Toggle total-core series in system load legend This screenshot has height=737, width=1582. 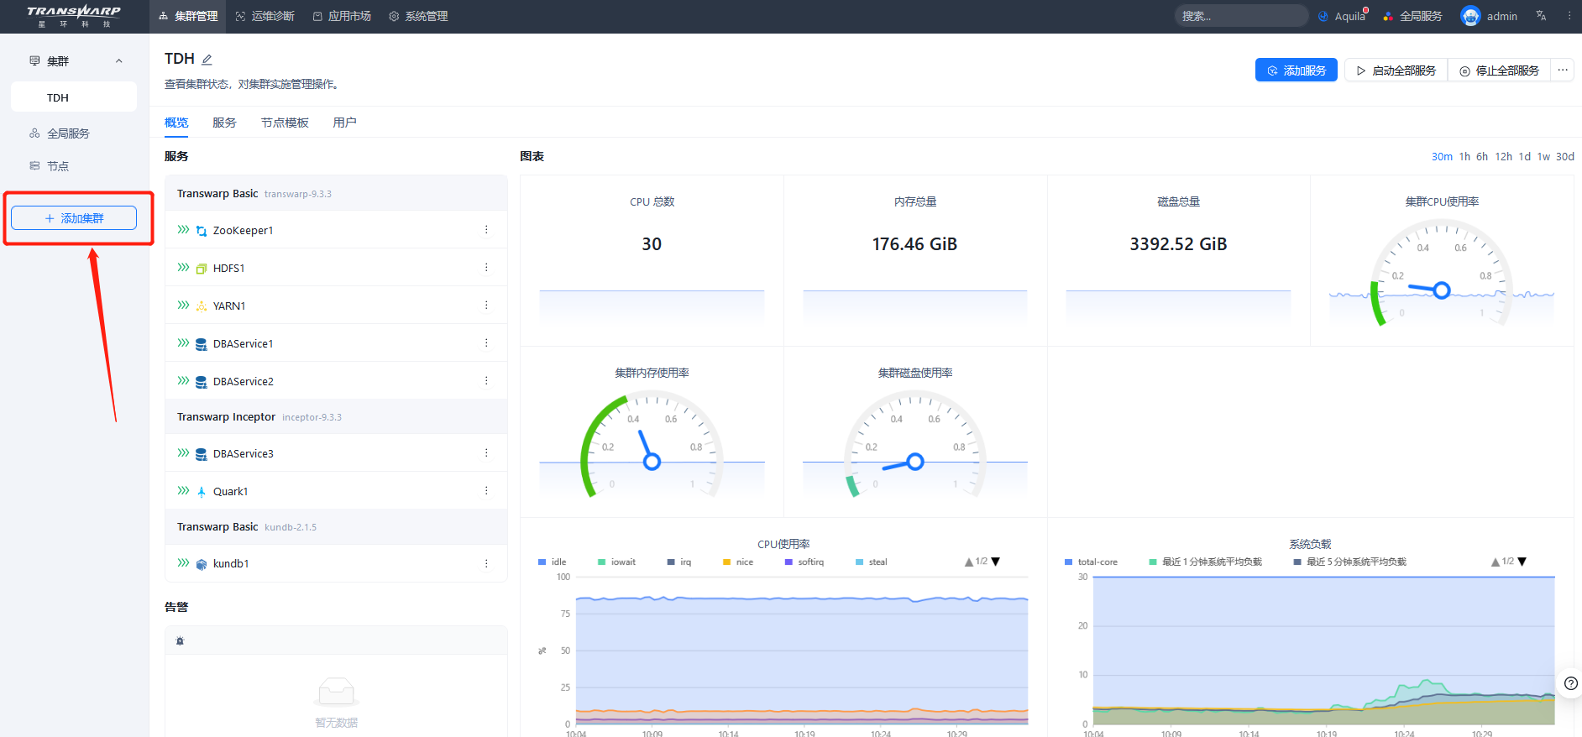(x=1091, y=562)
